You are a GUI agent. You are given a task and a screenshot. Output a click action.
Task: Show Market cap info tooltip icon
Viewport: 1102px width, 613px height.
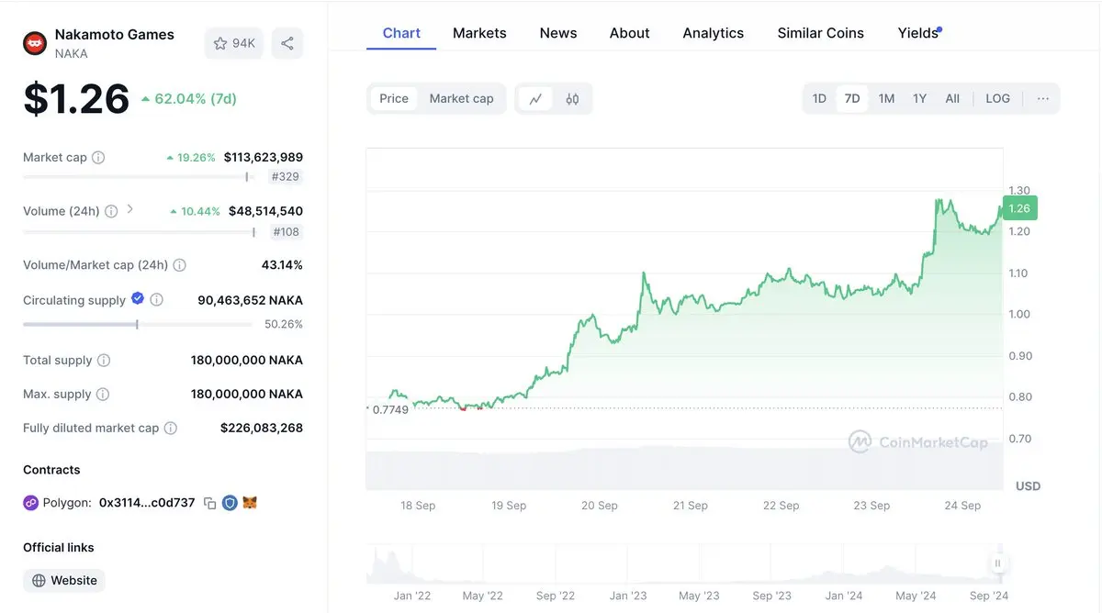[98, 158]
